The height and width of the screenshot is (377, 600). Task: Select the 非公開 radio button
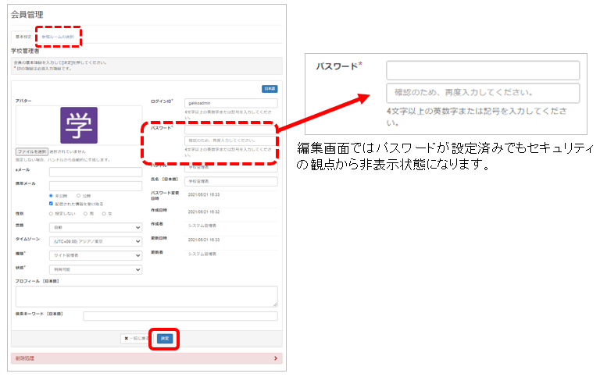click(x=52, y=195)
